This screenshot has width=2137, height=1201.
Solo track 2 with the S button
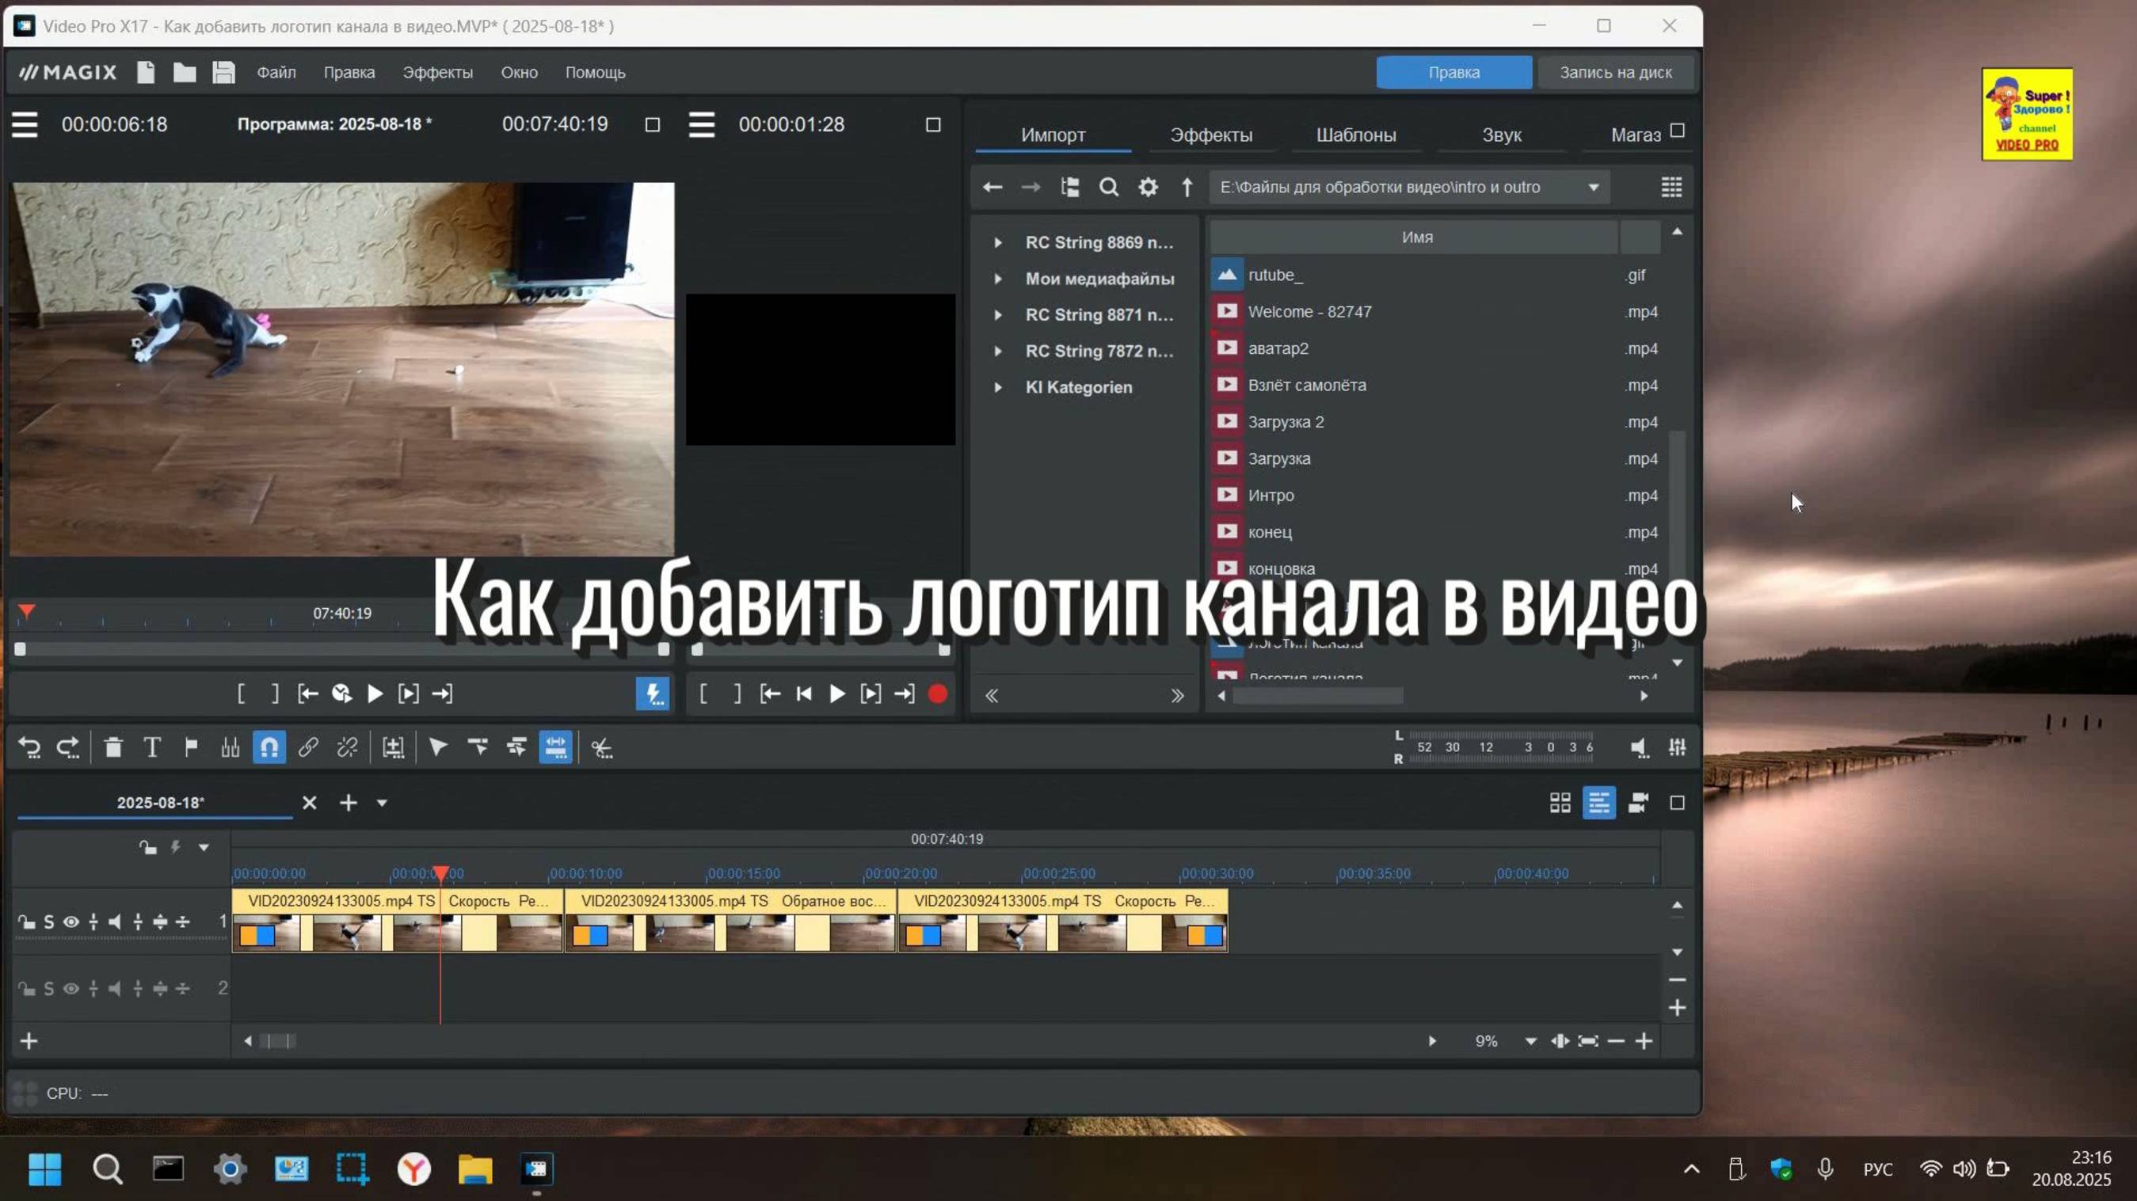(48, 988)
